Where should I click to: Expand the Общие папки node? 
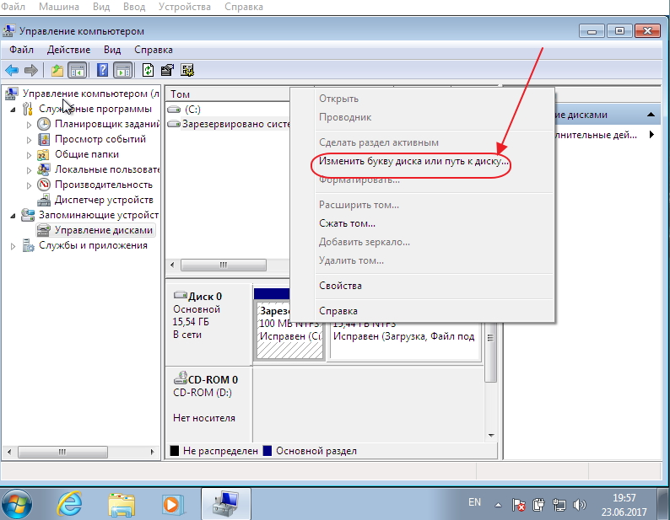[x=29, y=155]
